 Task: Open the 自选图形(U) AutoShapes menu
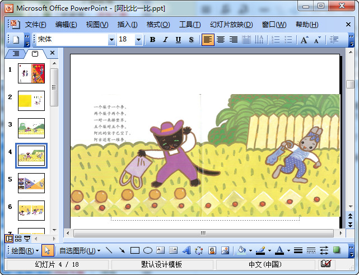[80, 251]
